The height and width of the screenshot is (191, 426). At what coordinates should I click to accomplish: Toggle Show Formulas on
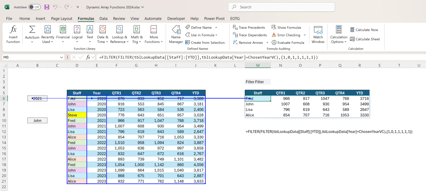(286, 27)
